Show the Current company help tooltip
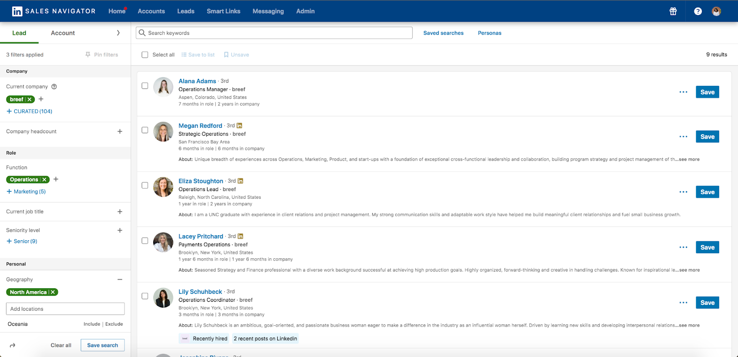The height and width of the screenshot is (357, 738). [54, 87]
